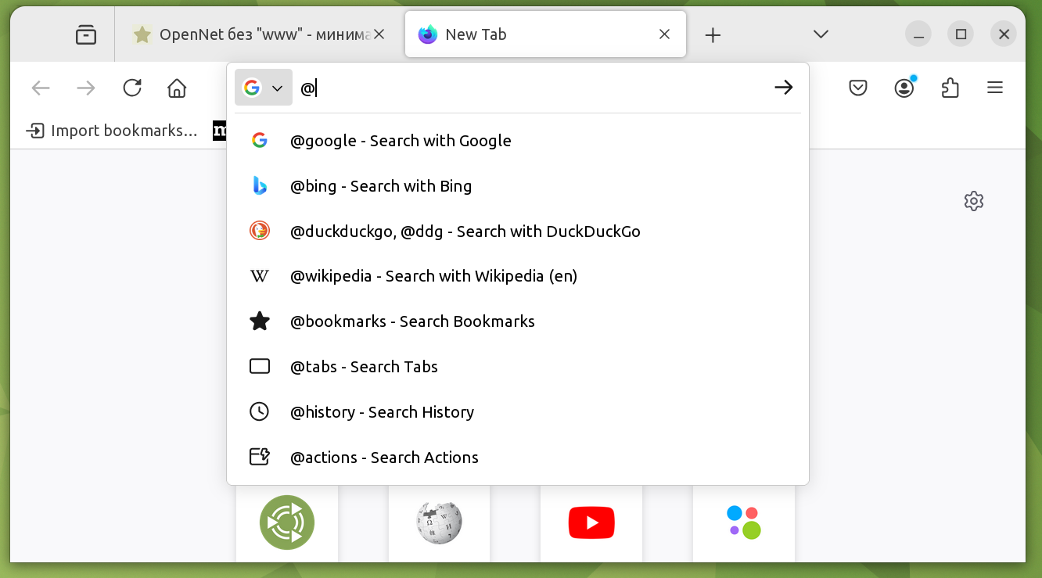This screenshot has height=578, width=1042.
Task: Click inside the address bar text field
Action: (x=532, y=88)
